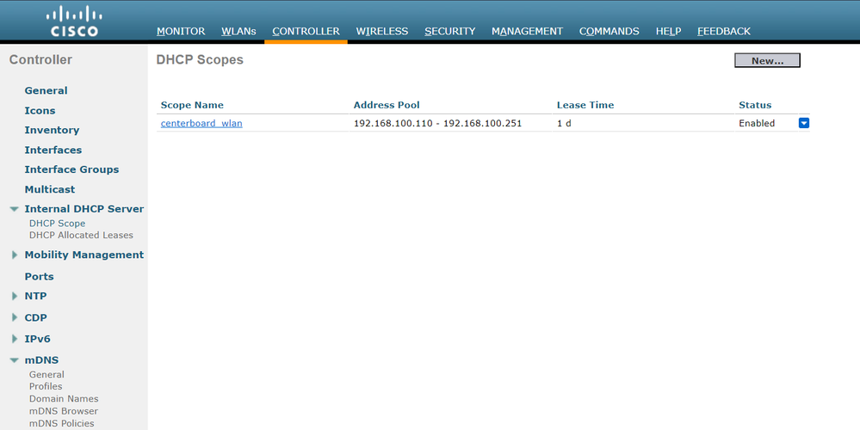Open mDNS Profiles sub-item
This screenshot has height=430, width=860.
(46, 386)
